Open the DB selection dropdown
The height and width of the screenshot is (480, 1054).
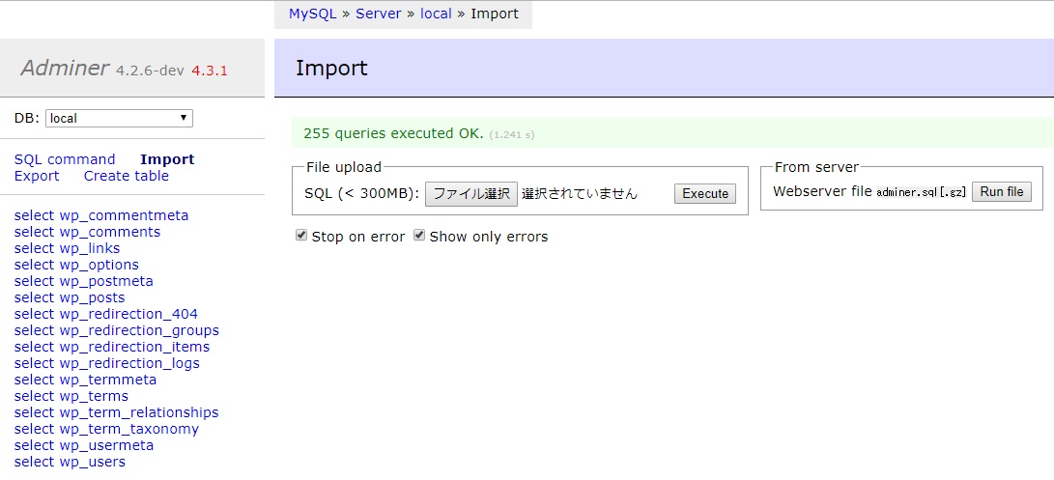pyautogui.click(x=119, y=119)
